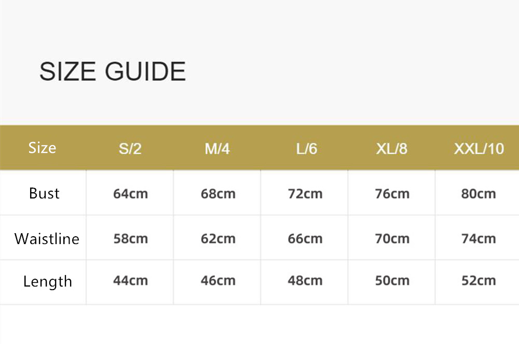
Task: Choose the L/6 size header
Action: point(306,149)
